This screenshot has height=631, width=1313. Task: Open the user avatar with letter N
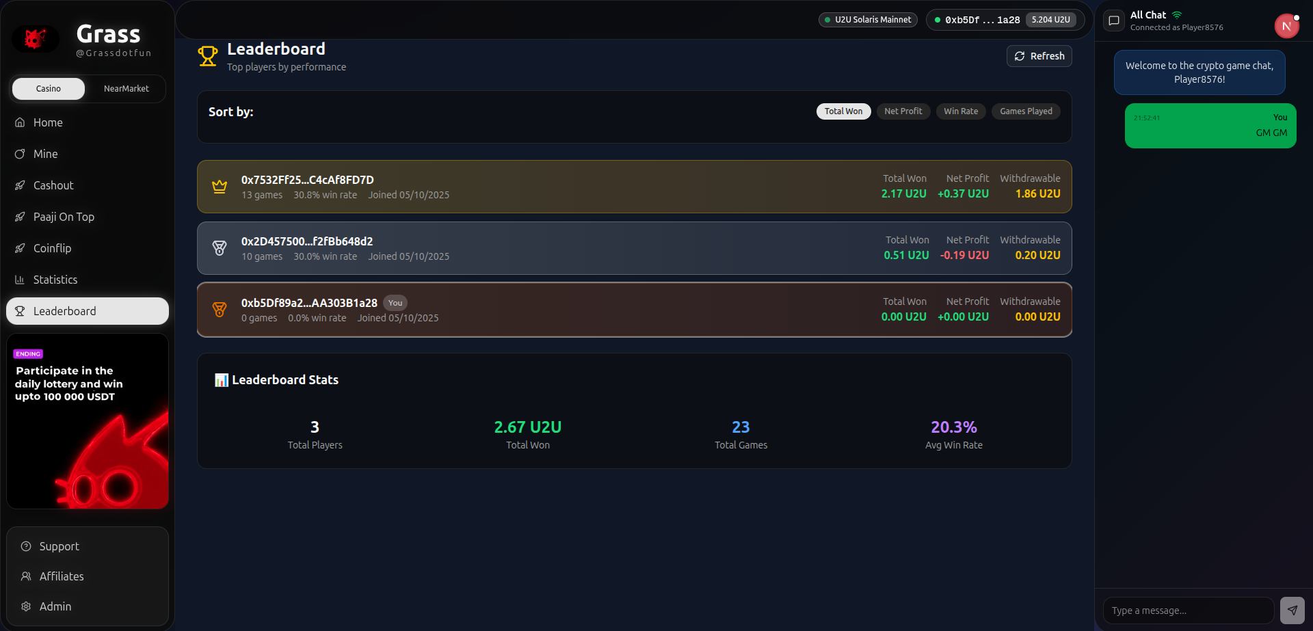[x=1286, y=27]
